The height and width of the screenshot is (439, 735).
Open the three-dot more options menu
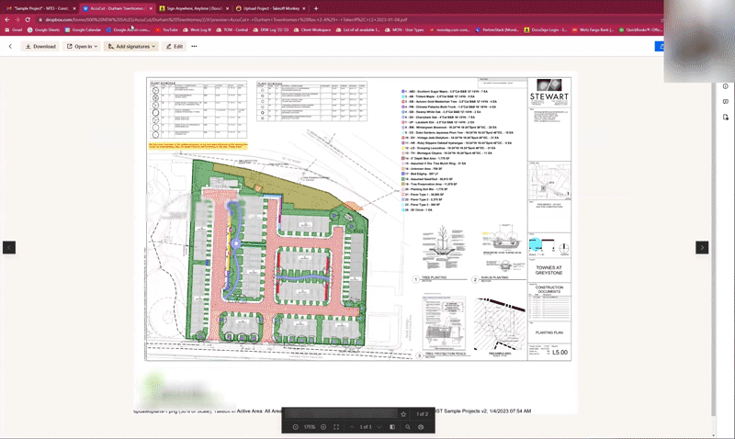194,47
